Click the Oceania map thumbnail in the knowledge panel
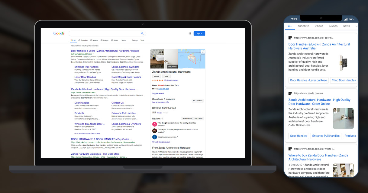The height and width of the screenshot is (193, 368). click(x=192, y=59)
